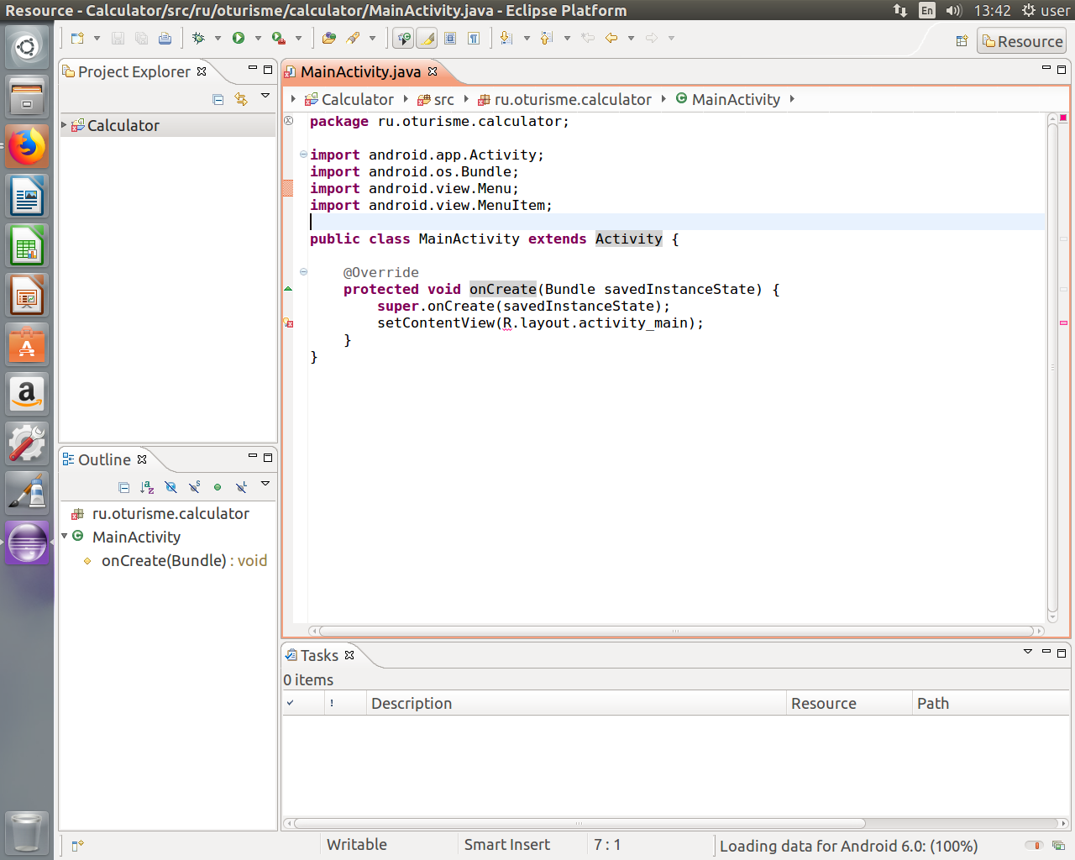
Task: Toggle Link with Editor in Project Explorer
Action: 241,99
